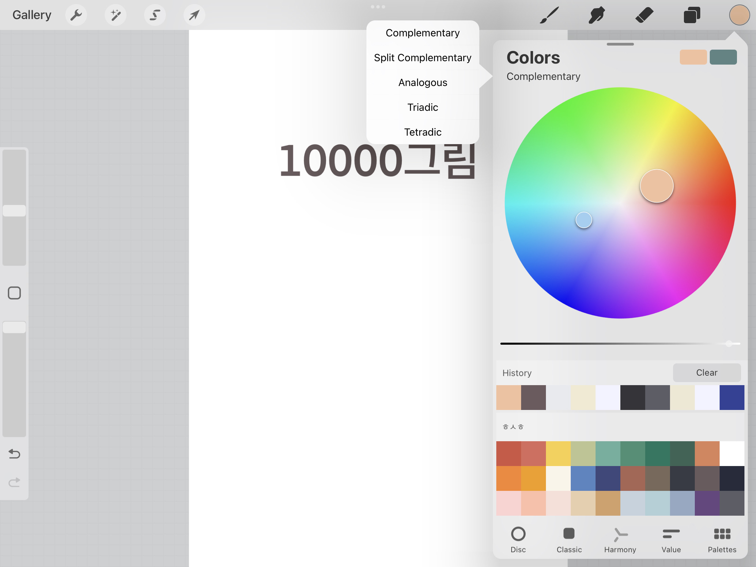
Task: Select the Paint brush tool
Action: point(549,15)
